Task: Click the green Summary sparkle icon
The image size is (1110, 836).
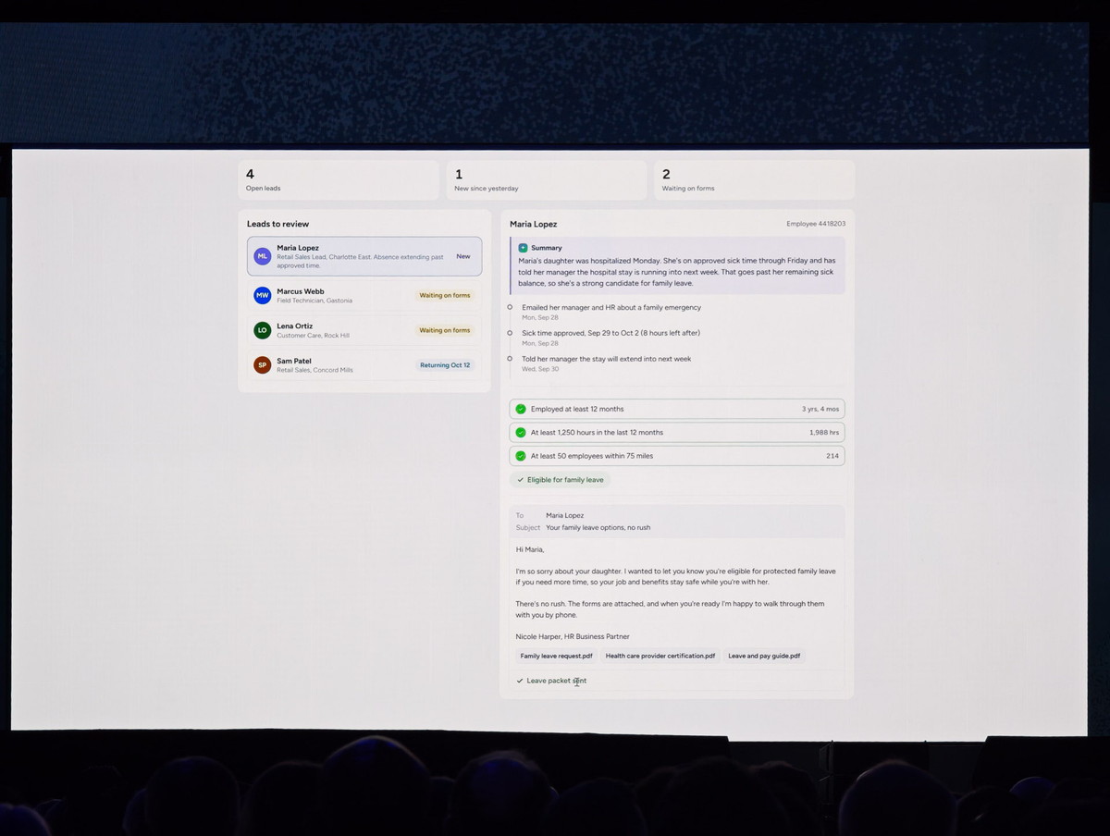Action: click(523, 248)
